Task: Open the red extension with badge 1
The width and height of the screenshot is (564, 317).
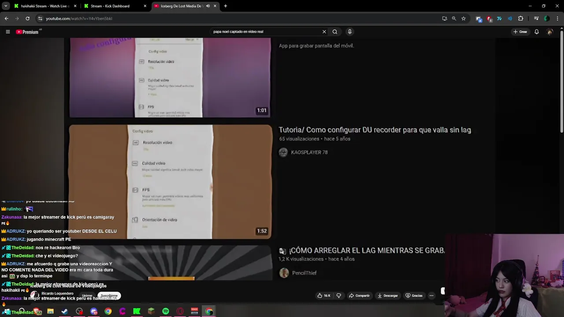Action: point(489,18)
